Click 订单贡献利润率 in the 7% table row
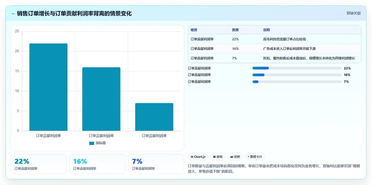Screen dimensions: 372x185 click(202, 58)
